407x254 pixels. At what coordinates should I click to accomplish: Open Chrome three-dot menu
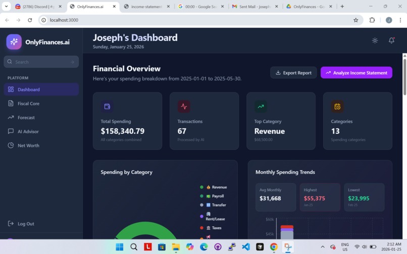tap(400, 20)
